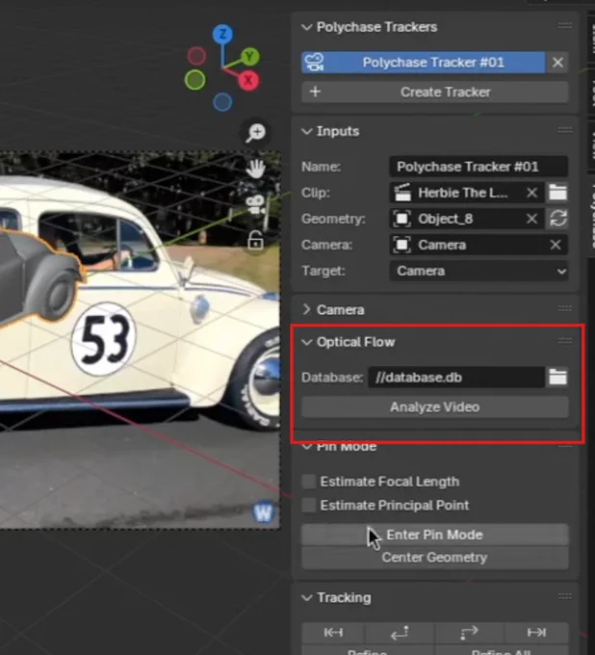Viewport: 595px width, 655px height.
Task: Open the Geometry selector Object_8
Action: coord(457,219)
